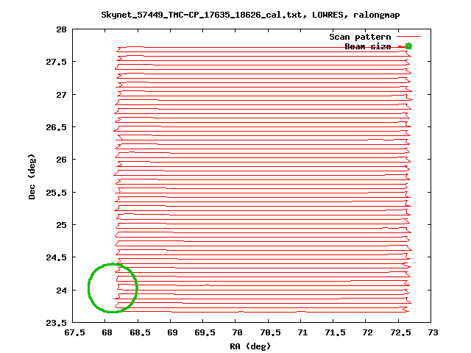This screenshot has height=353, width=471.
Task: Click the large green beam size circle
Action: [113, 288]
